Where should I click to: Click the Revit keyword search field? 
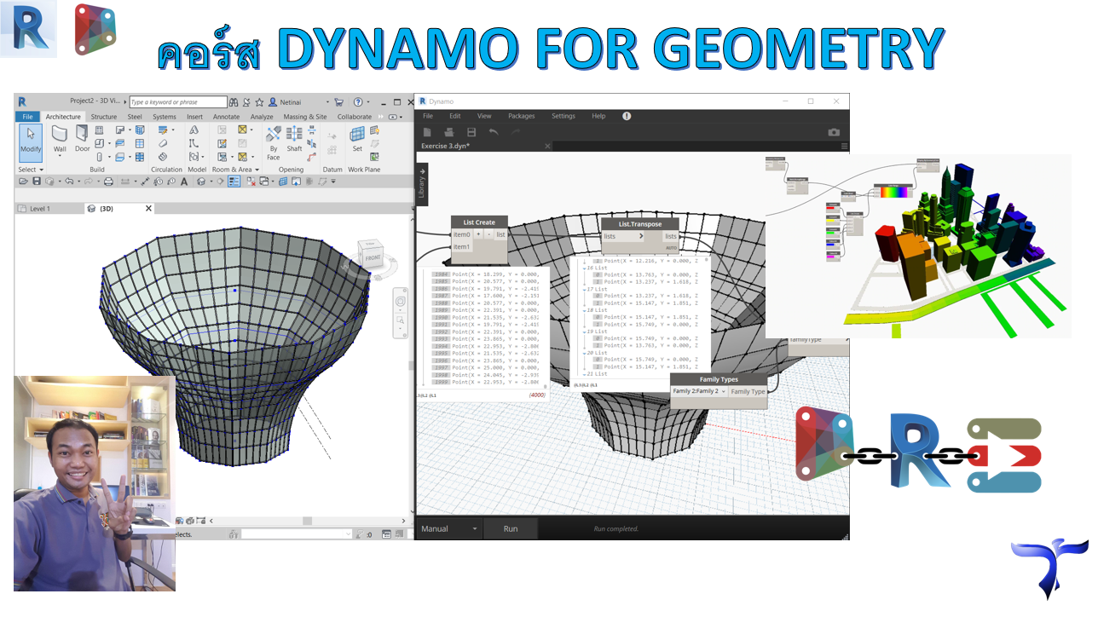point(177,102)
